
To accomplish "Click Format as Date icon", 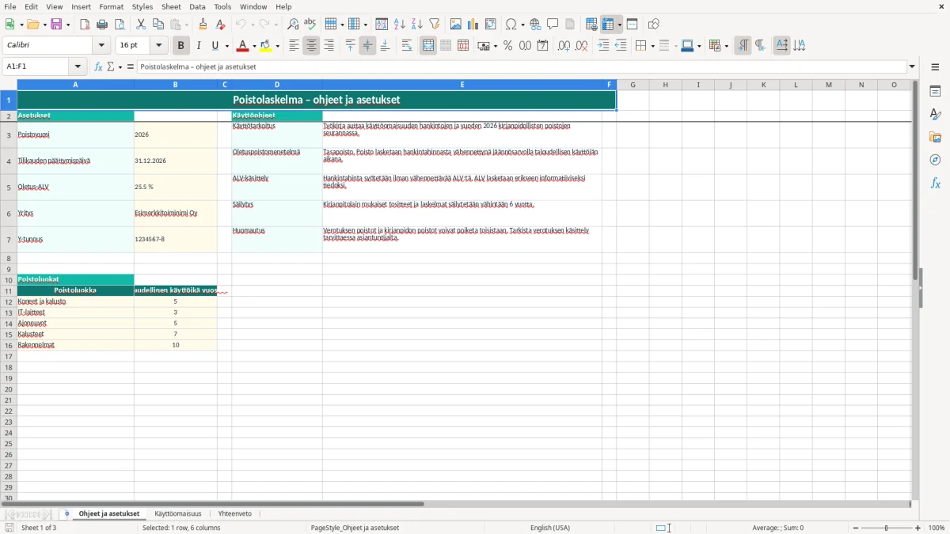I will point(542,46).
